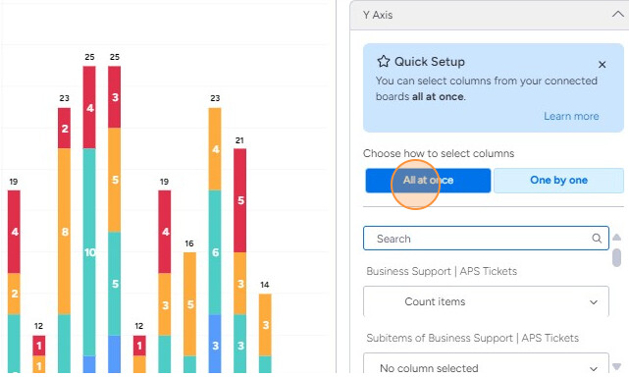Open the Learn more link
Image resolution: width=629 pixels, height=377 pixels.
coord(571,116)
